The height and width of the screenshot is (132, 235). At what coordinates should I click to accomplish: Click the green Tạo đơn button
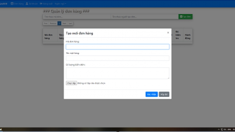pos(186,16)
